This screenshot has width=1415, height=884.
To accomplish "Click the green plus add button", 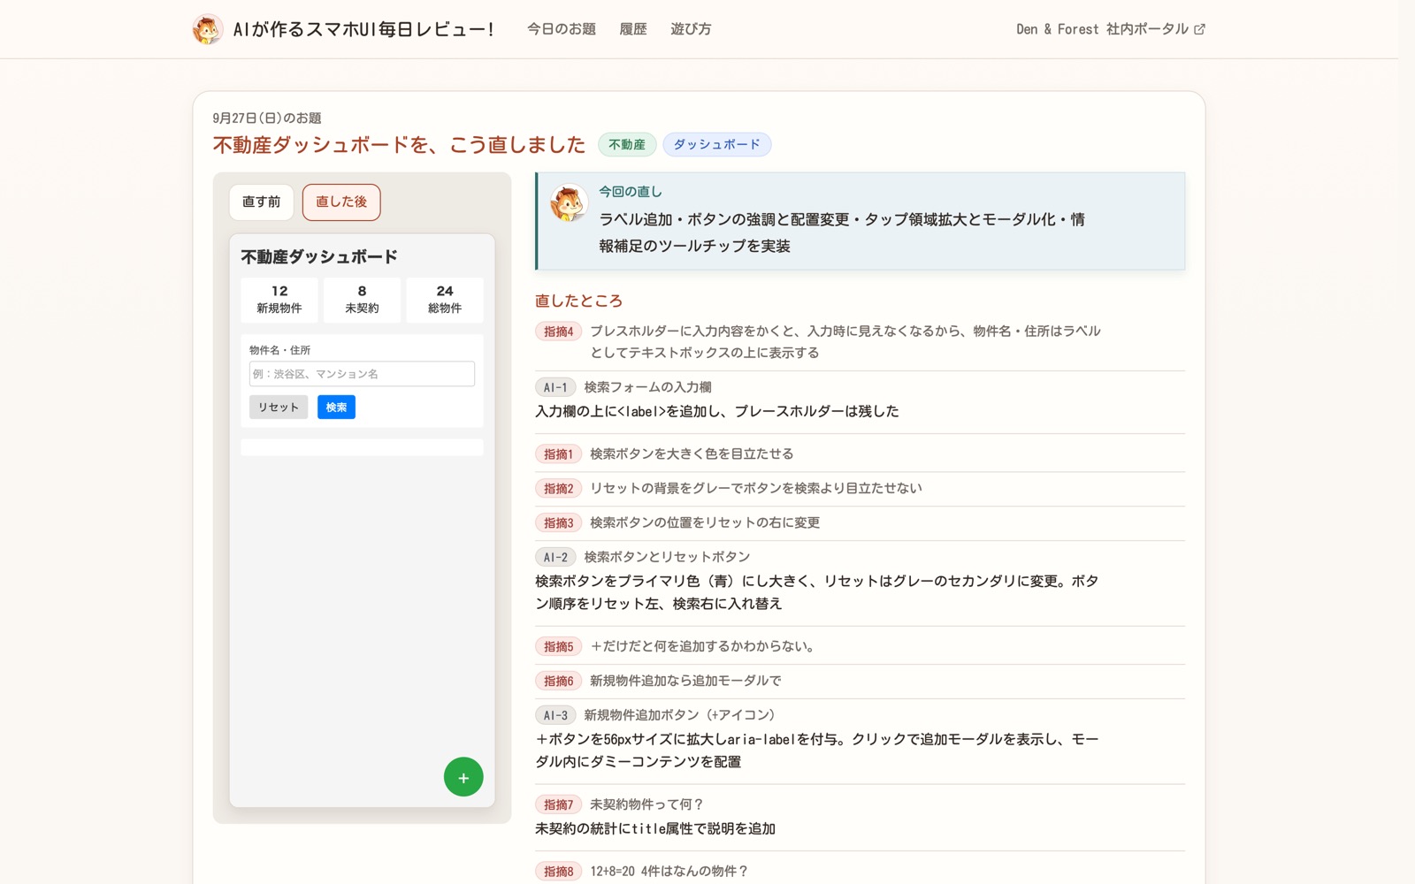I will click(x=463, y=777).
